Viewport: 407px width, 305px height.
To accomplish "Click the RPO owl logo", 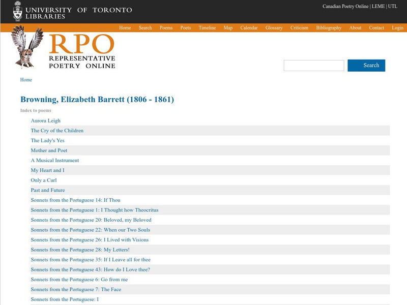I will point(27,47).
